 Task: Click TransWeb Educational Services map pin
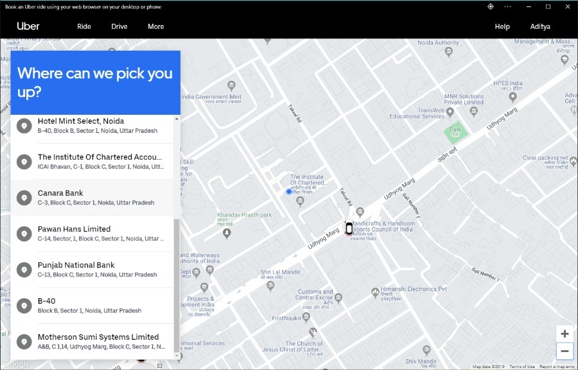pos(450,112)
